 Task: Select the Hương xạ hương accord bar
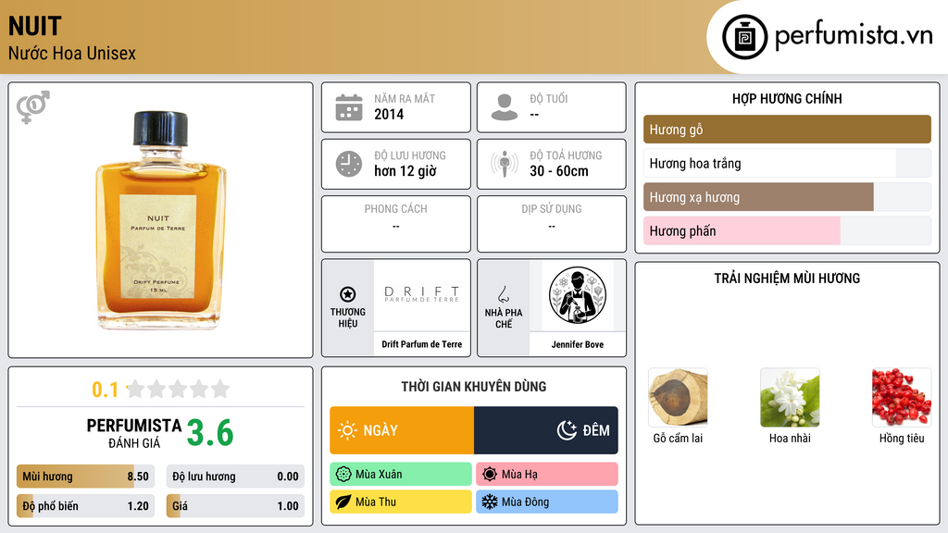pos(787,197)
